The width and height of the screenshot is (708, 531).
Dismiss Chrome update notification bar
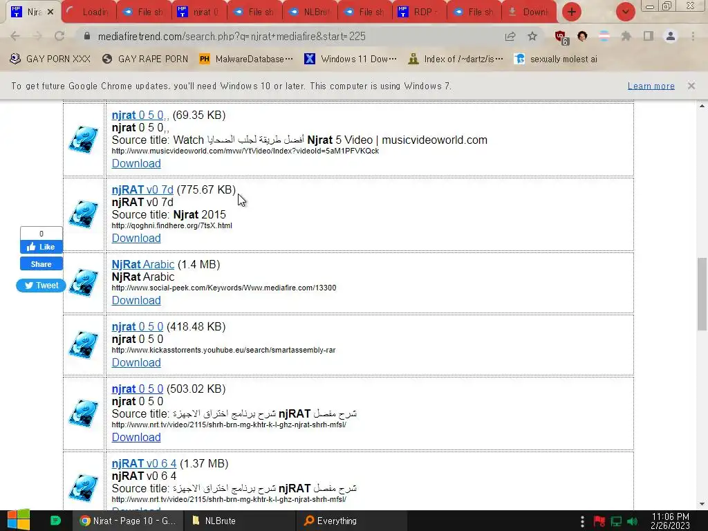pyautogui.click(x=691, y=85)
